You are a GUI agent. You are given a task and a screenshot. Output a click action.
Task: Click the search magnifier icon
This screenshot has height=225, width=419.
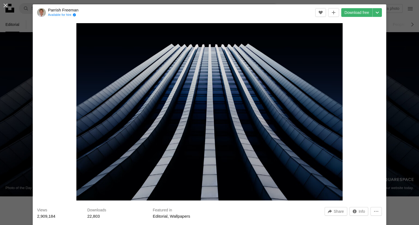26,8
